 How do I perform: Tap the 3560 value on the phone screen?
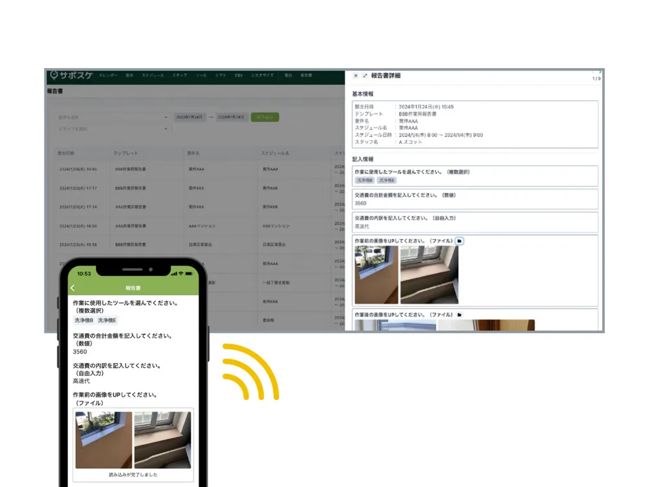point(80,351)
